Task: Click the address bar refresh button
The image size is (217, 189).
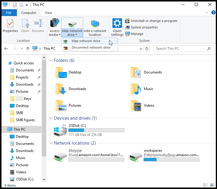Action: tap(148, 49)
